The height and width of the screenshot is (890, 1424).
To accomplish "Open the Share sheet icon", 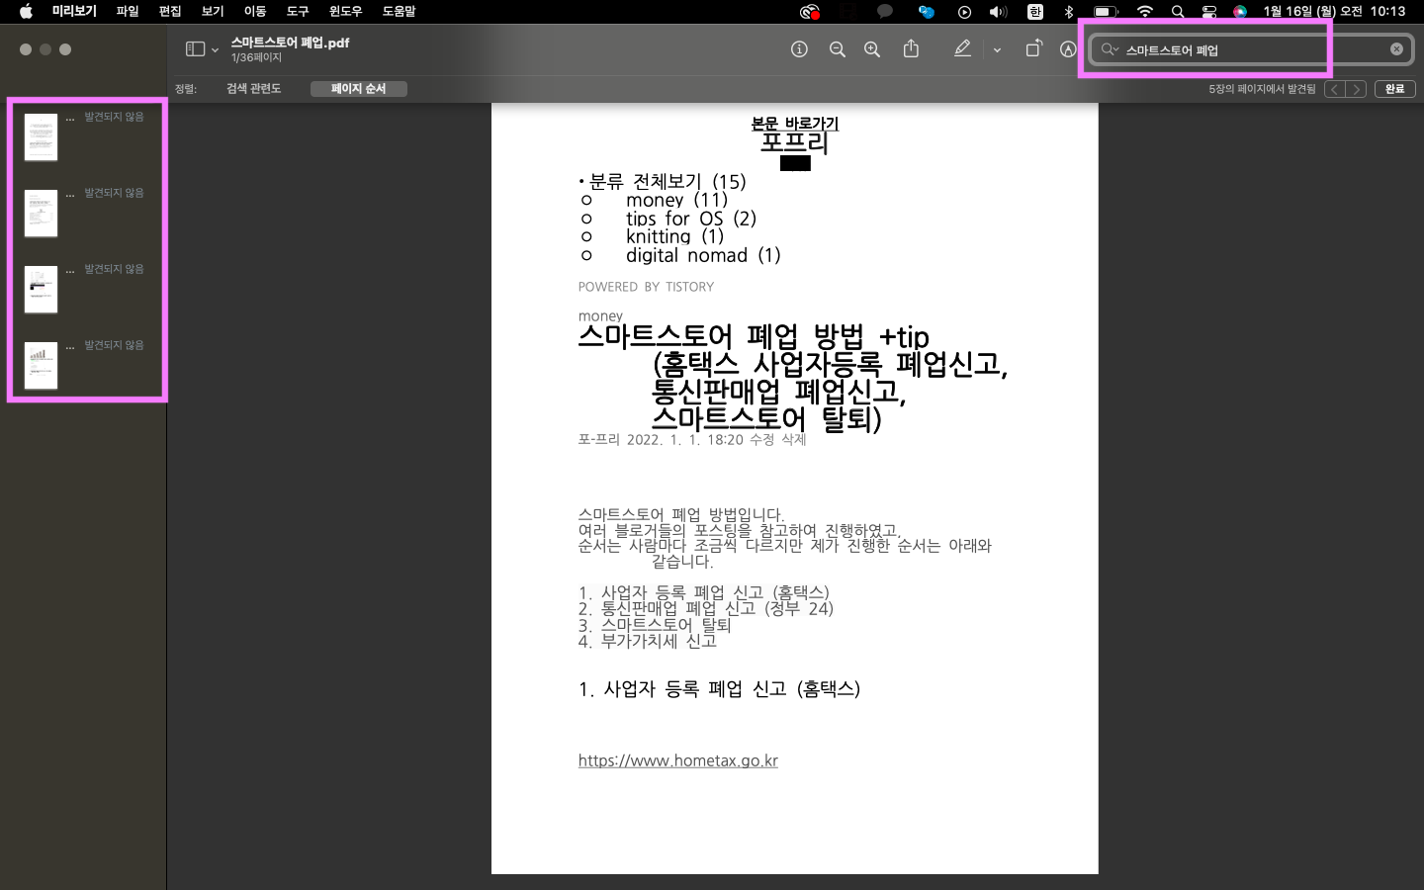I will 910,48.
